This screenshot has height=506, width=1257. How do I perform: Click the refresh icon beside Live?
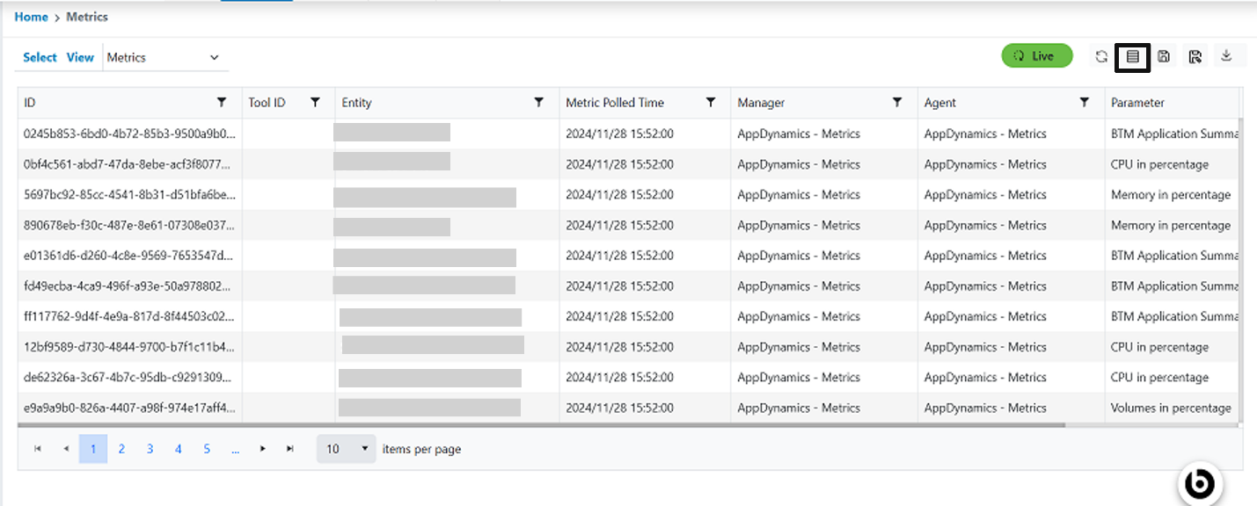click(1101, 57)
